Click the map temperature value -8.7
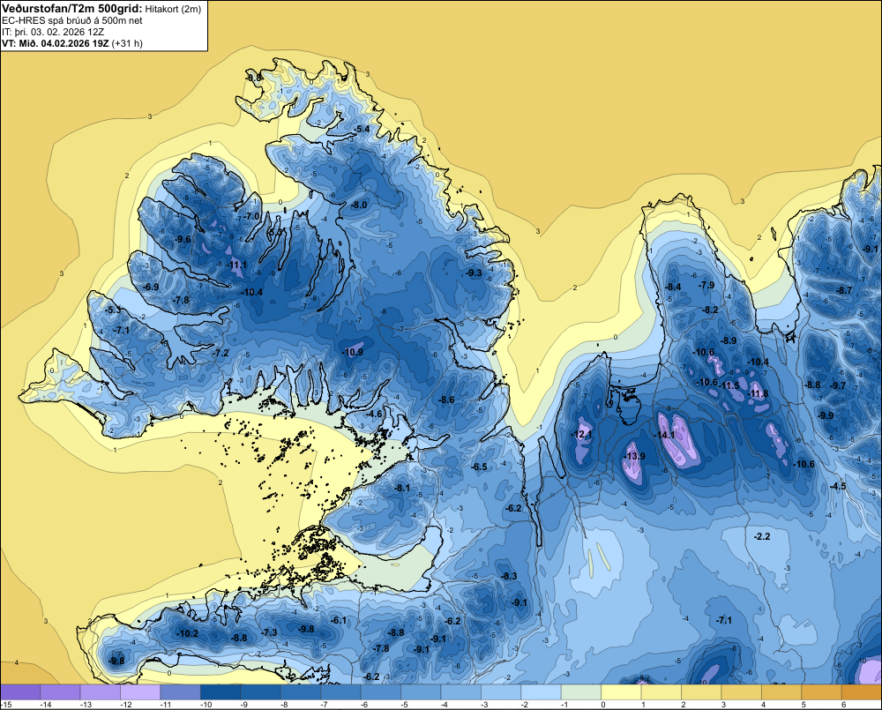 pos(844,290)
